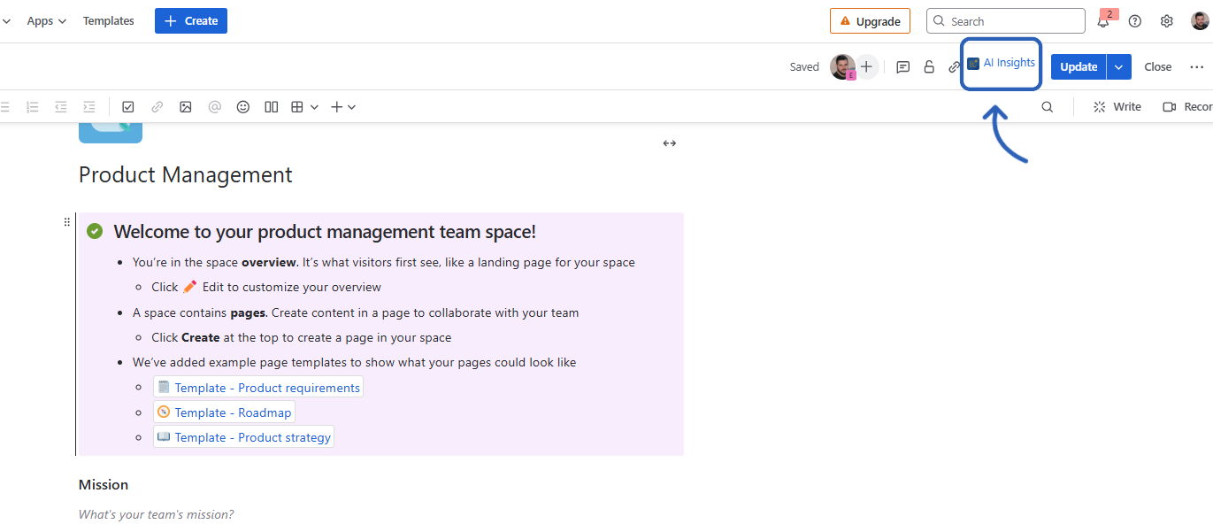Expand the table options dropdown arrow
This screenshot has width=1213, height=524.
[x=314, y=107]
